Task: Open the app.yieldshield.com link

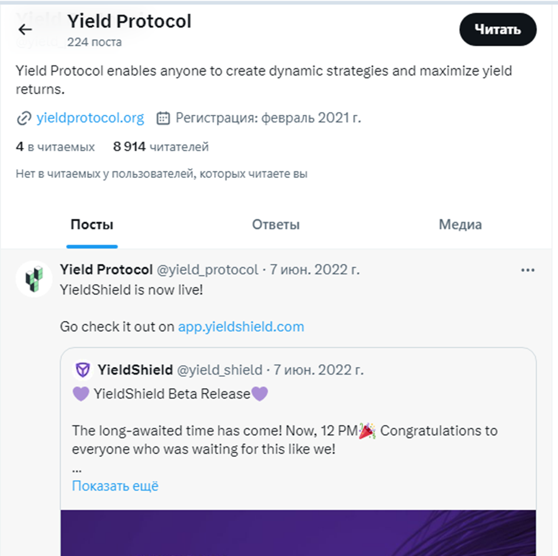Action: tap(241, 326)
